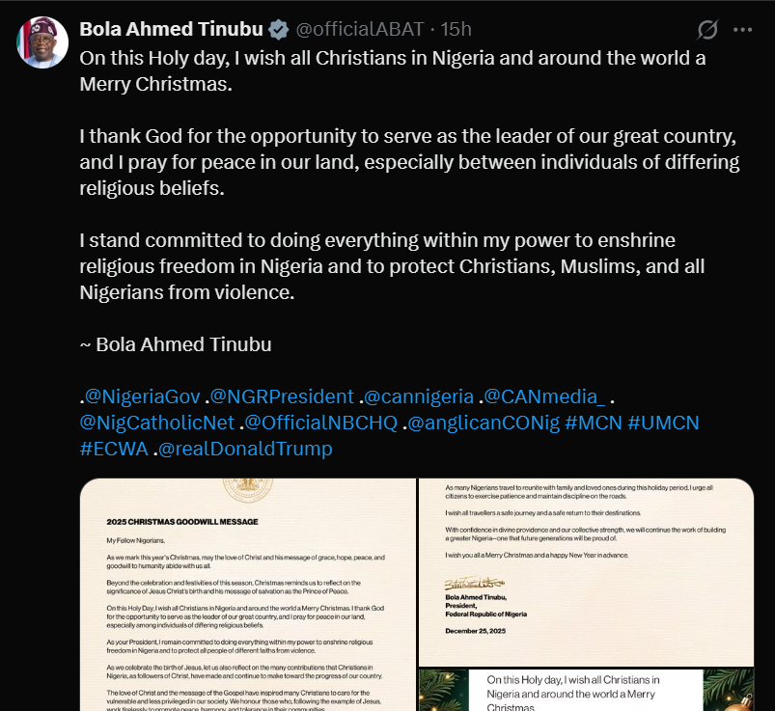775x711 pixels.
Task: Open the signed letter page image
Action: coord(586,571)
